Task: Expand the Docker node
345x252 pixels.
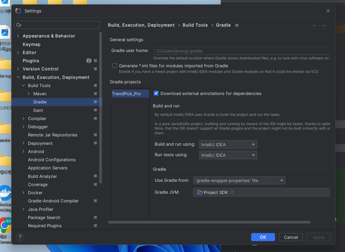Action: point(23,193)
